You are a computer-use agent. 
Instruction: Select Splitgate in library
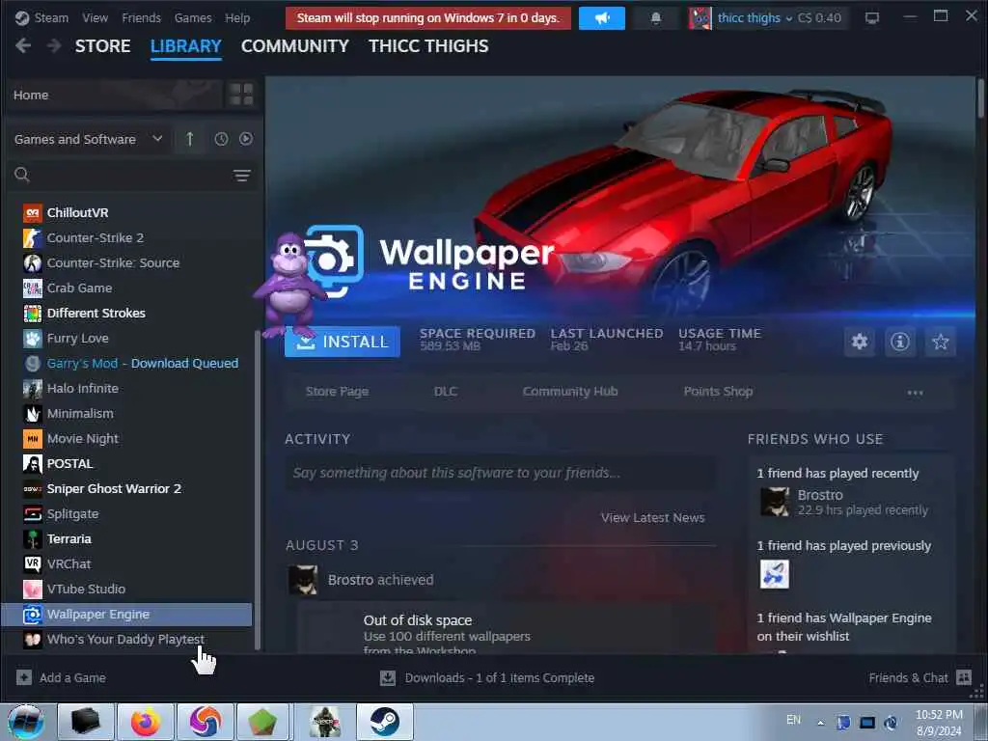coord(126,514)
